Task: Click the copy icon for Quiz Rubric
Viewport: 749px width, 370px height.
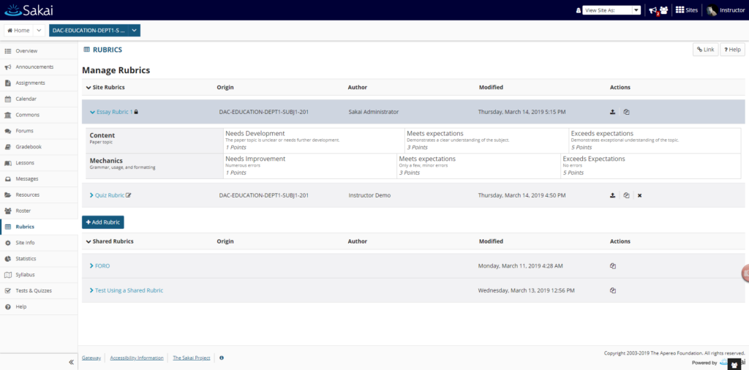Action: point(626,195)
